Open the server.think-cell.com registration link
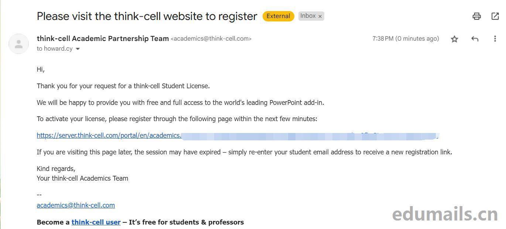The image size is (506, 229). (x=109, y=136)
